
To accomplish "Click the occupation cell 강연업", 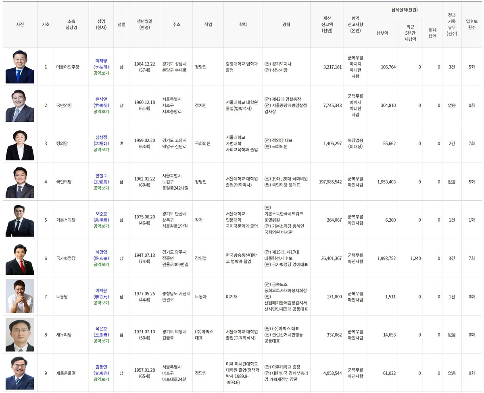I will point(208,258).
